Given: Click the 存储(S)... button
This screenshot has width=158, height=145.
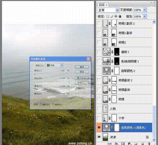Looking at the screenshot, I should pyautogui.click(x=82, y=83).
